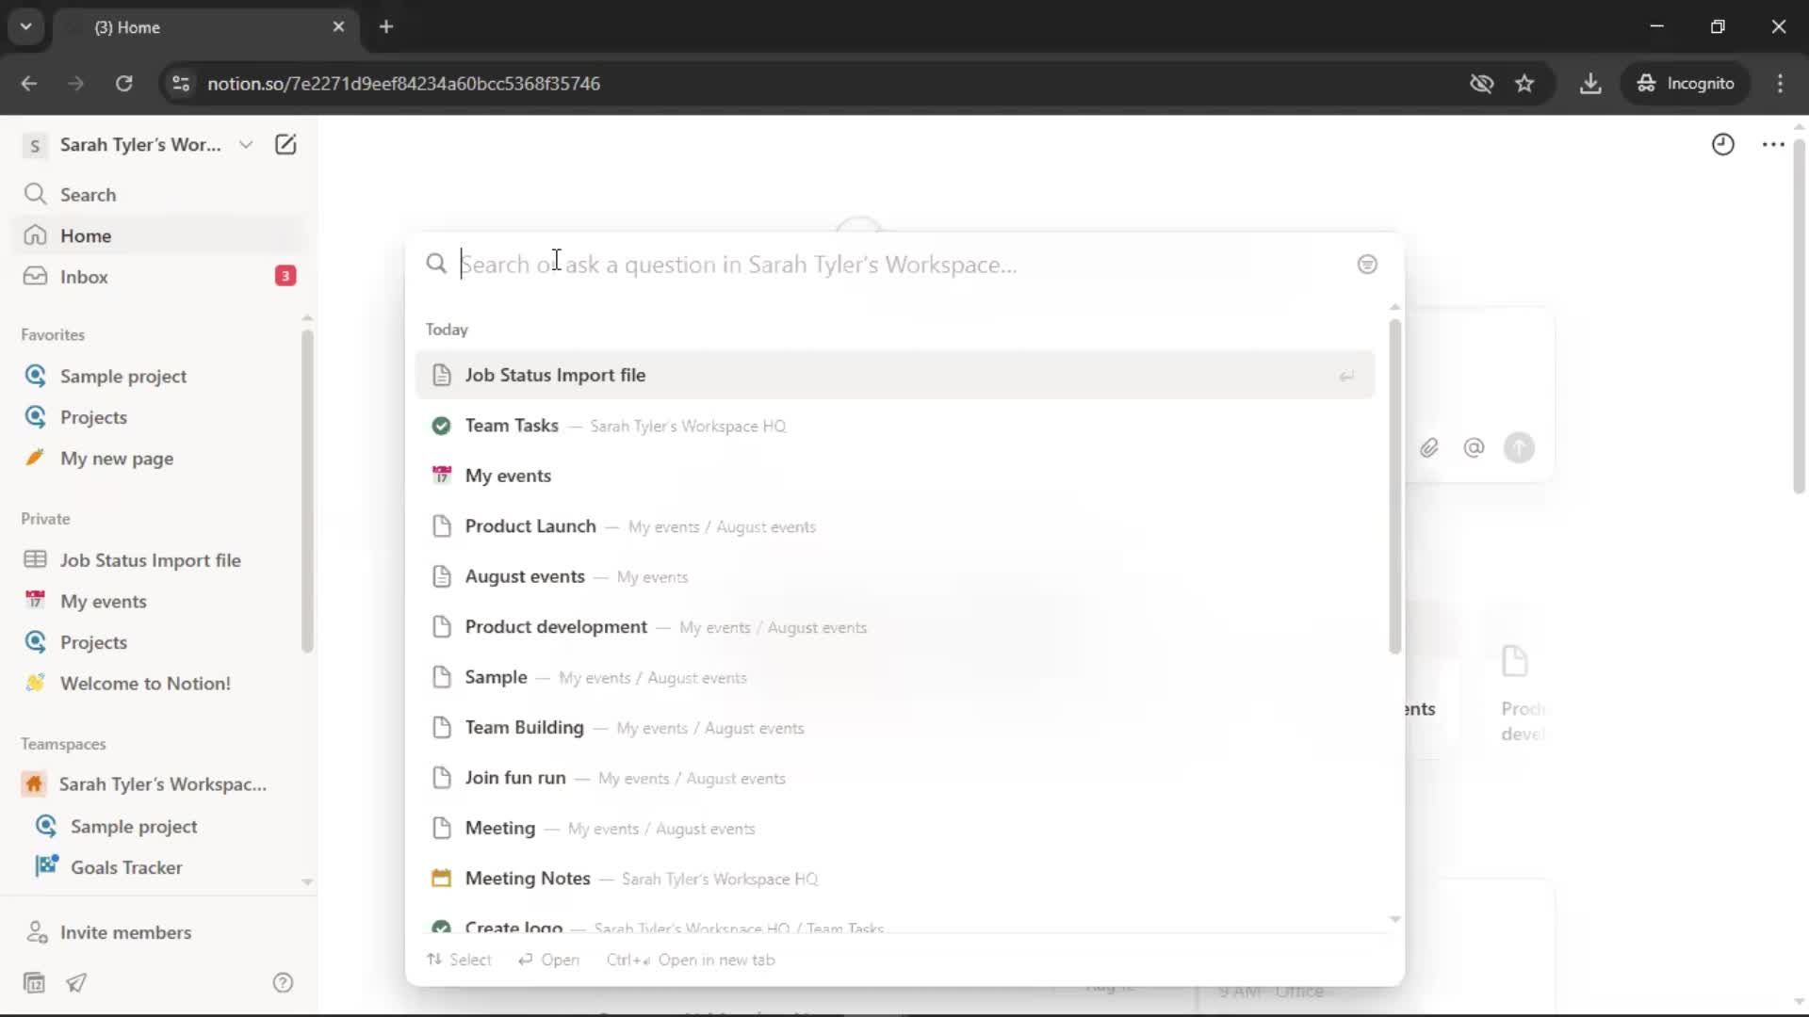Open tab search dropdown arrow

click(25, 26)
